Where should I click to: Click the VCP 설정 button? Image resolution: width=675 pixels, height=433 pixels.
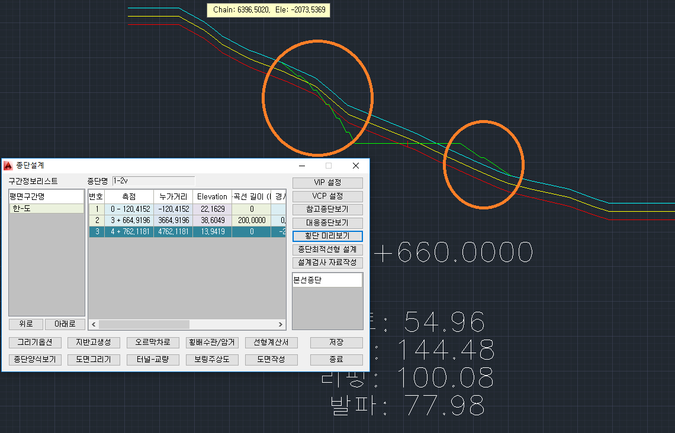point(327,196)
